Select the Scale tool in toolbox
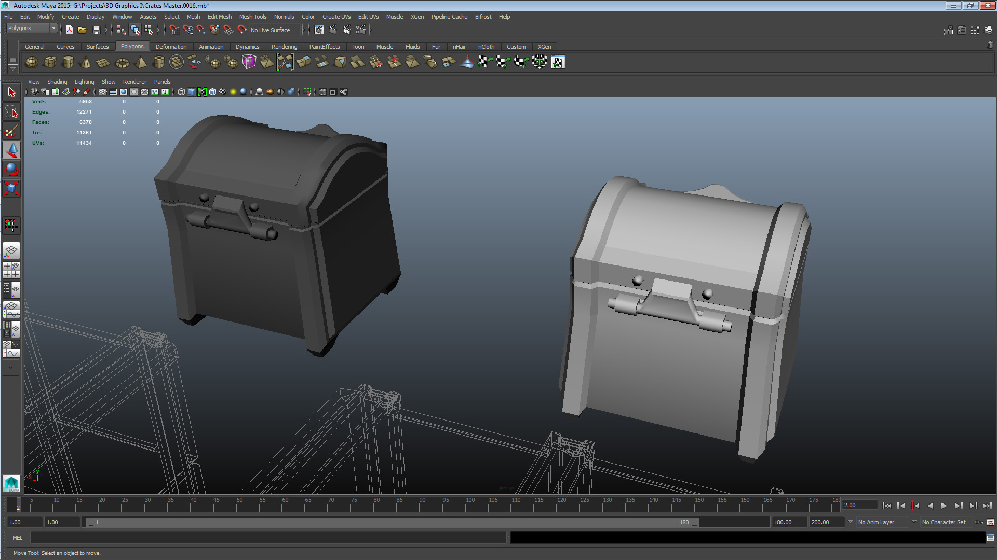 [11, 188]
